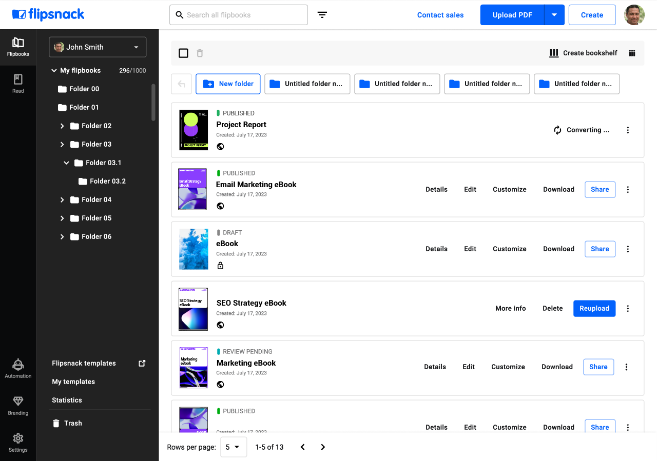This screenshot has width=657, height=461.
Task: Collapse Folder 03.1 in the tree
Action: pyautogui.click(x=66, y=163)
